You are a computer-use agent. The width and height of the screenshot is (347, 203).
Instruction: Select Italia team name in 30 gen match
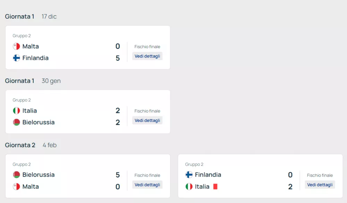(29, 111)
